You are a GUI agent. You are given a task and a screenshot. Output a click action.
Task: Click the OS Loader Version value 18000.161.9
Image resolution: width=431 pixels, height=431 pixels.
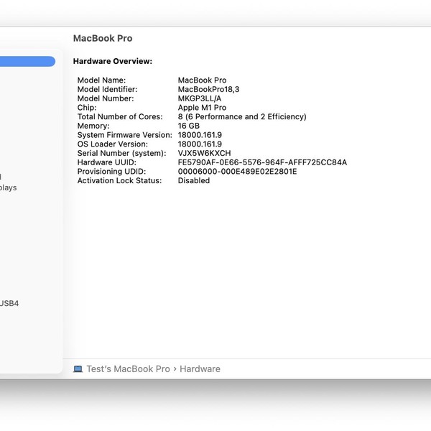tap(200, 144)
